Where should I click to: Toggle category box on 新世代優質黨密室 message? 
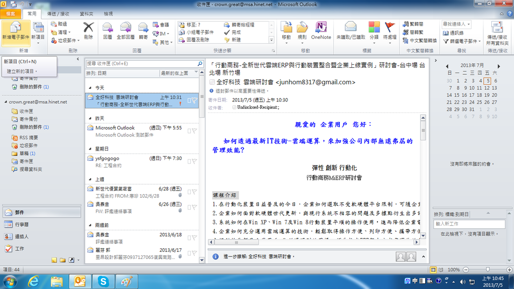(189, 192)
